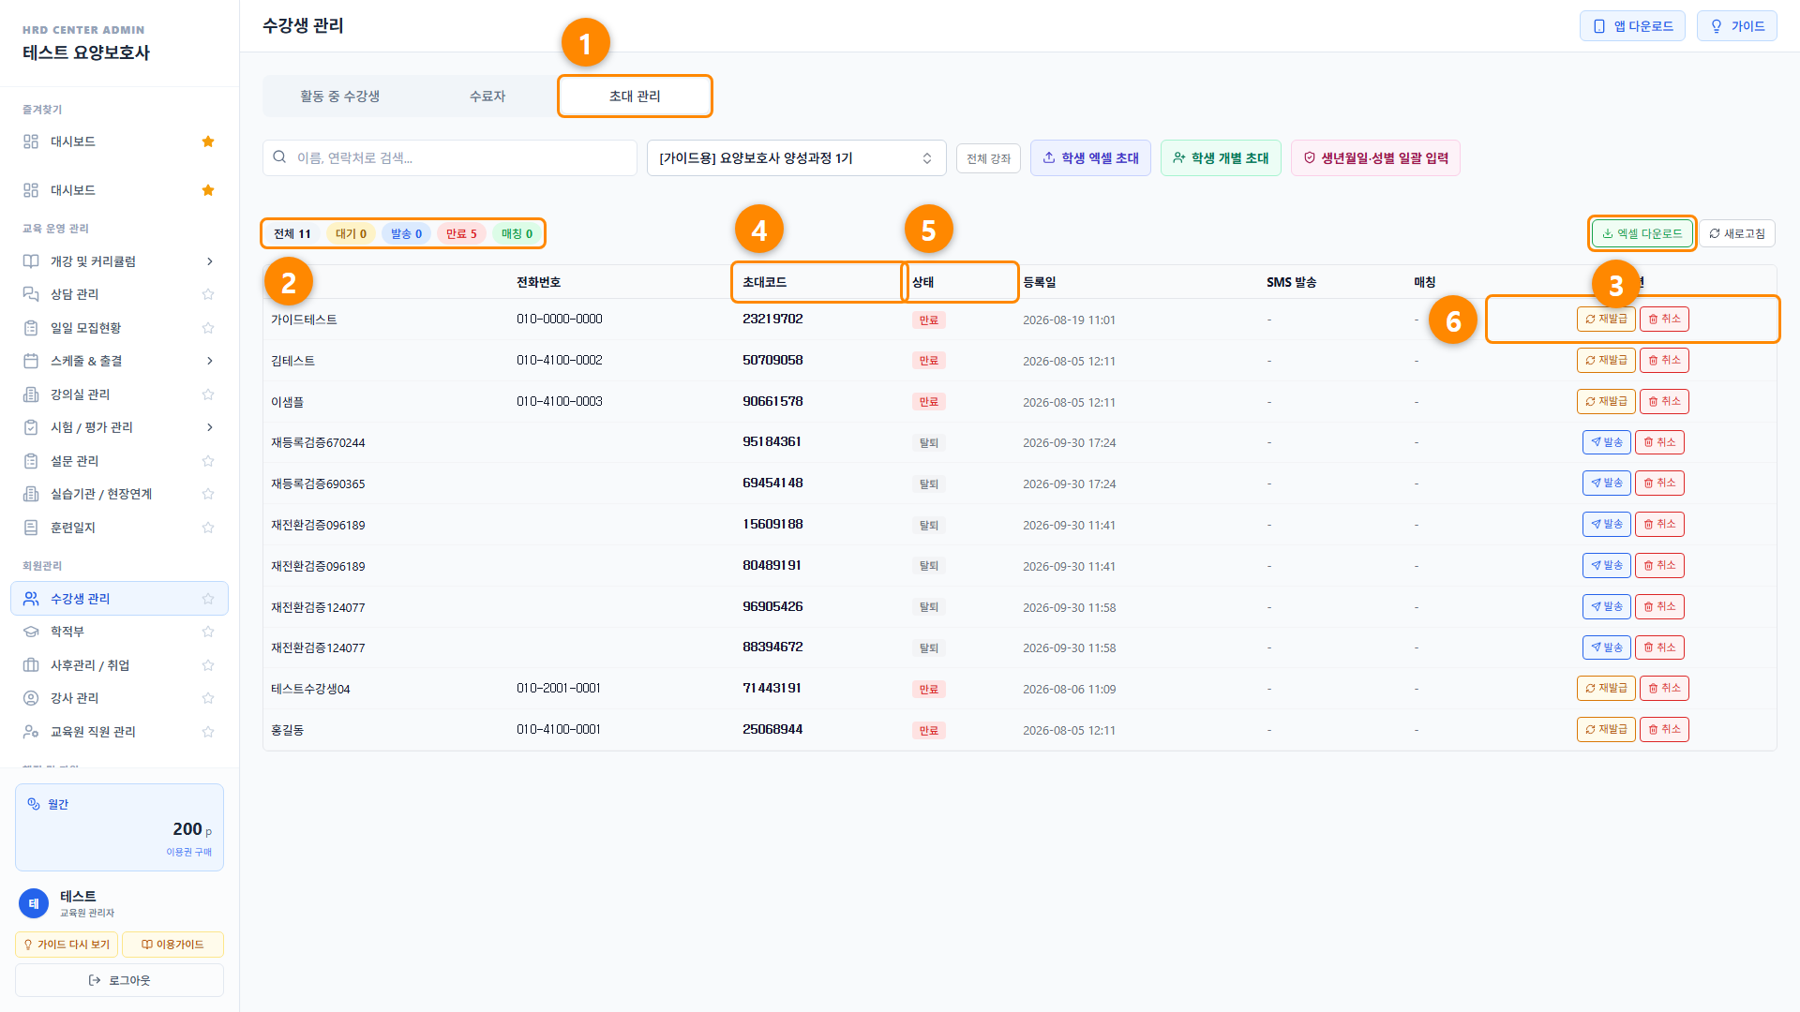Toggle favorite star for 강사 관리
This screenshot has height=1012, width=1800.
coord(208,698)
